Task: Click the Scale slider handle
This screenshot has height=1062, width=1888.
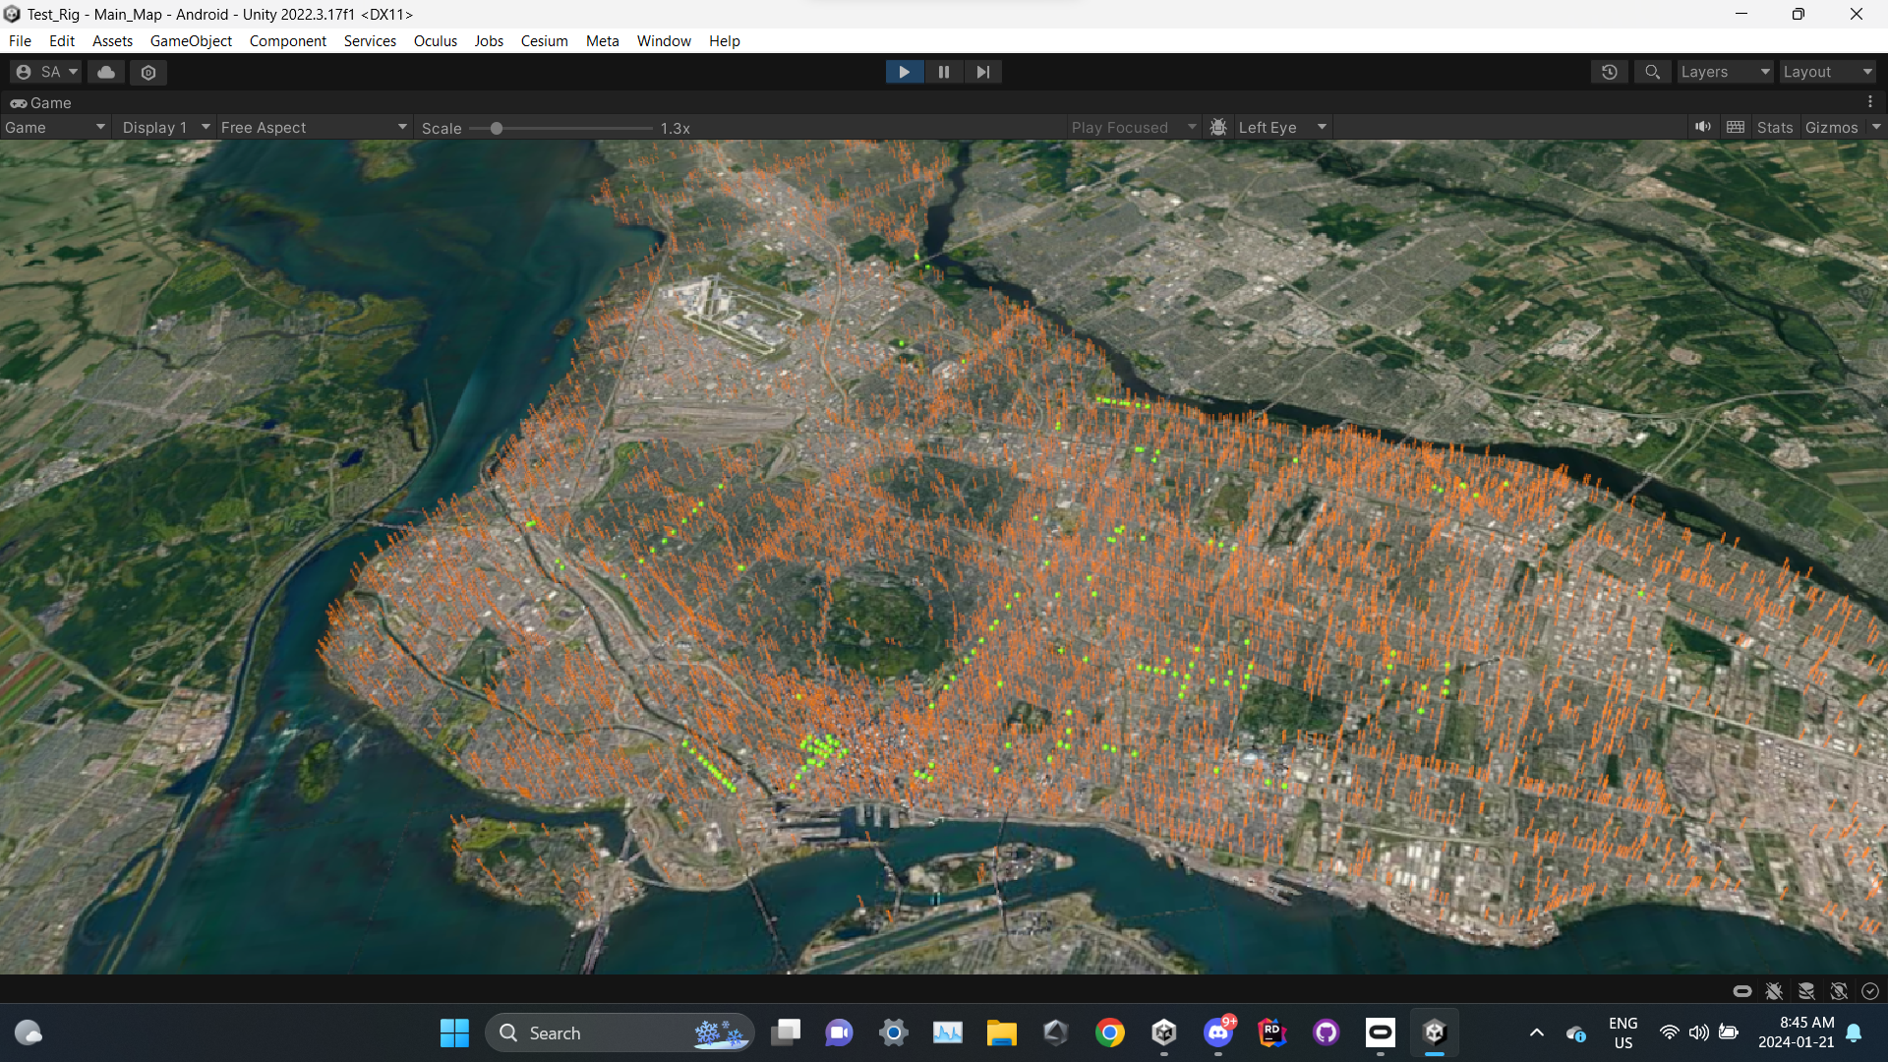Action: 497,128
